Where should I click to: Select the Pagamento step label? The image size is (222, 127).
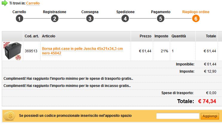(161, 12)
